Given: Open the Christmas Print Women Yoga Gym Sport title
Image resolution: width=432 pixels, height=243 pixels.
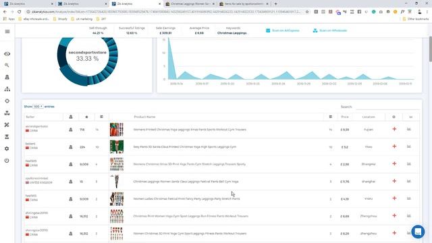Looking at the screenshot, I should click(x=190, y=216).
